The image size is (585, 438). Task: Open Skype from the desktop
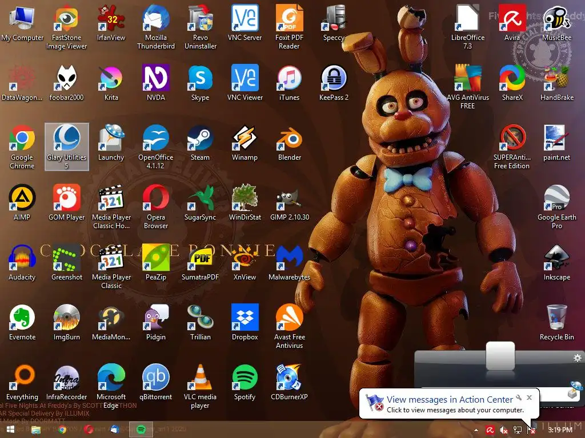[201, 83]
